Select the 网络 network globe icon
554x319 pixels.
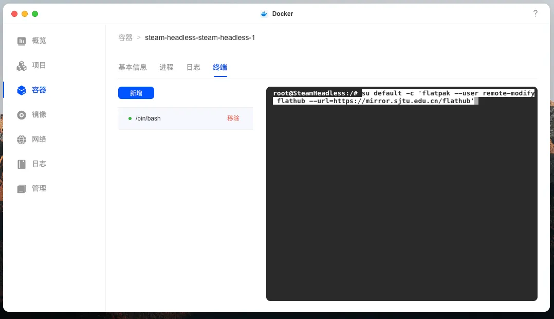21,139
